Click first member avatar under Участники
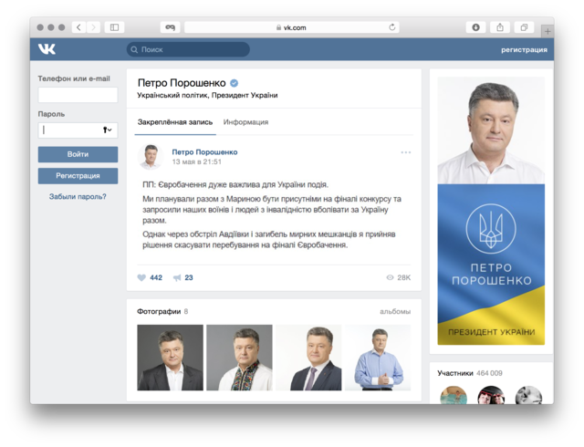 454,396
